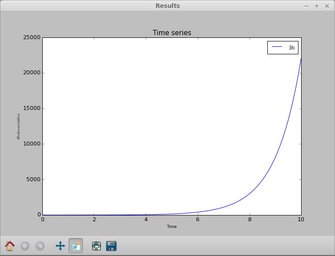The image size is (335, 256).
Task: Click the 6 x-axis tick label
Action: click(x=198, y=219)
